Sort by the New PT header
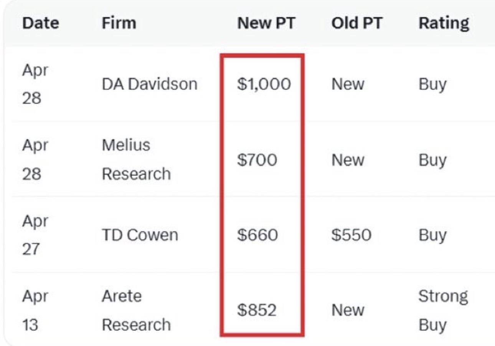Viewport: 495px width, 346px height. pos(266,24)
